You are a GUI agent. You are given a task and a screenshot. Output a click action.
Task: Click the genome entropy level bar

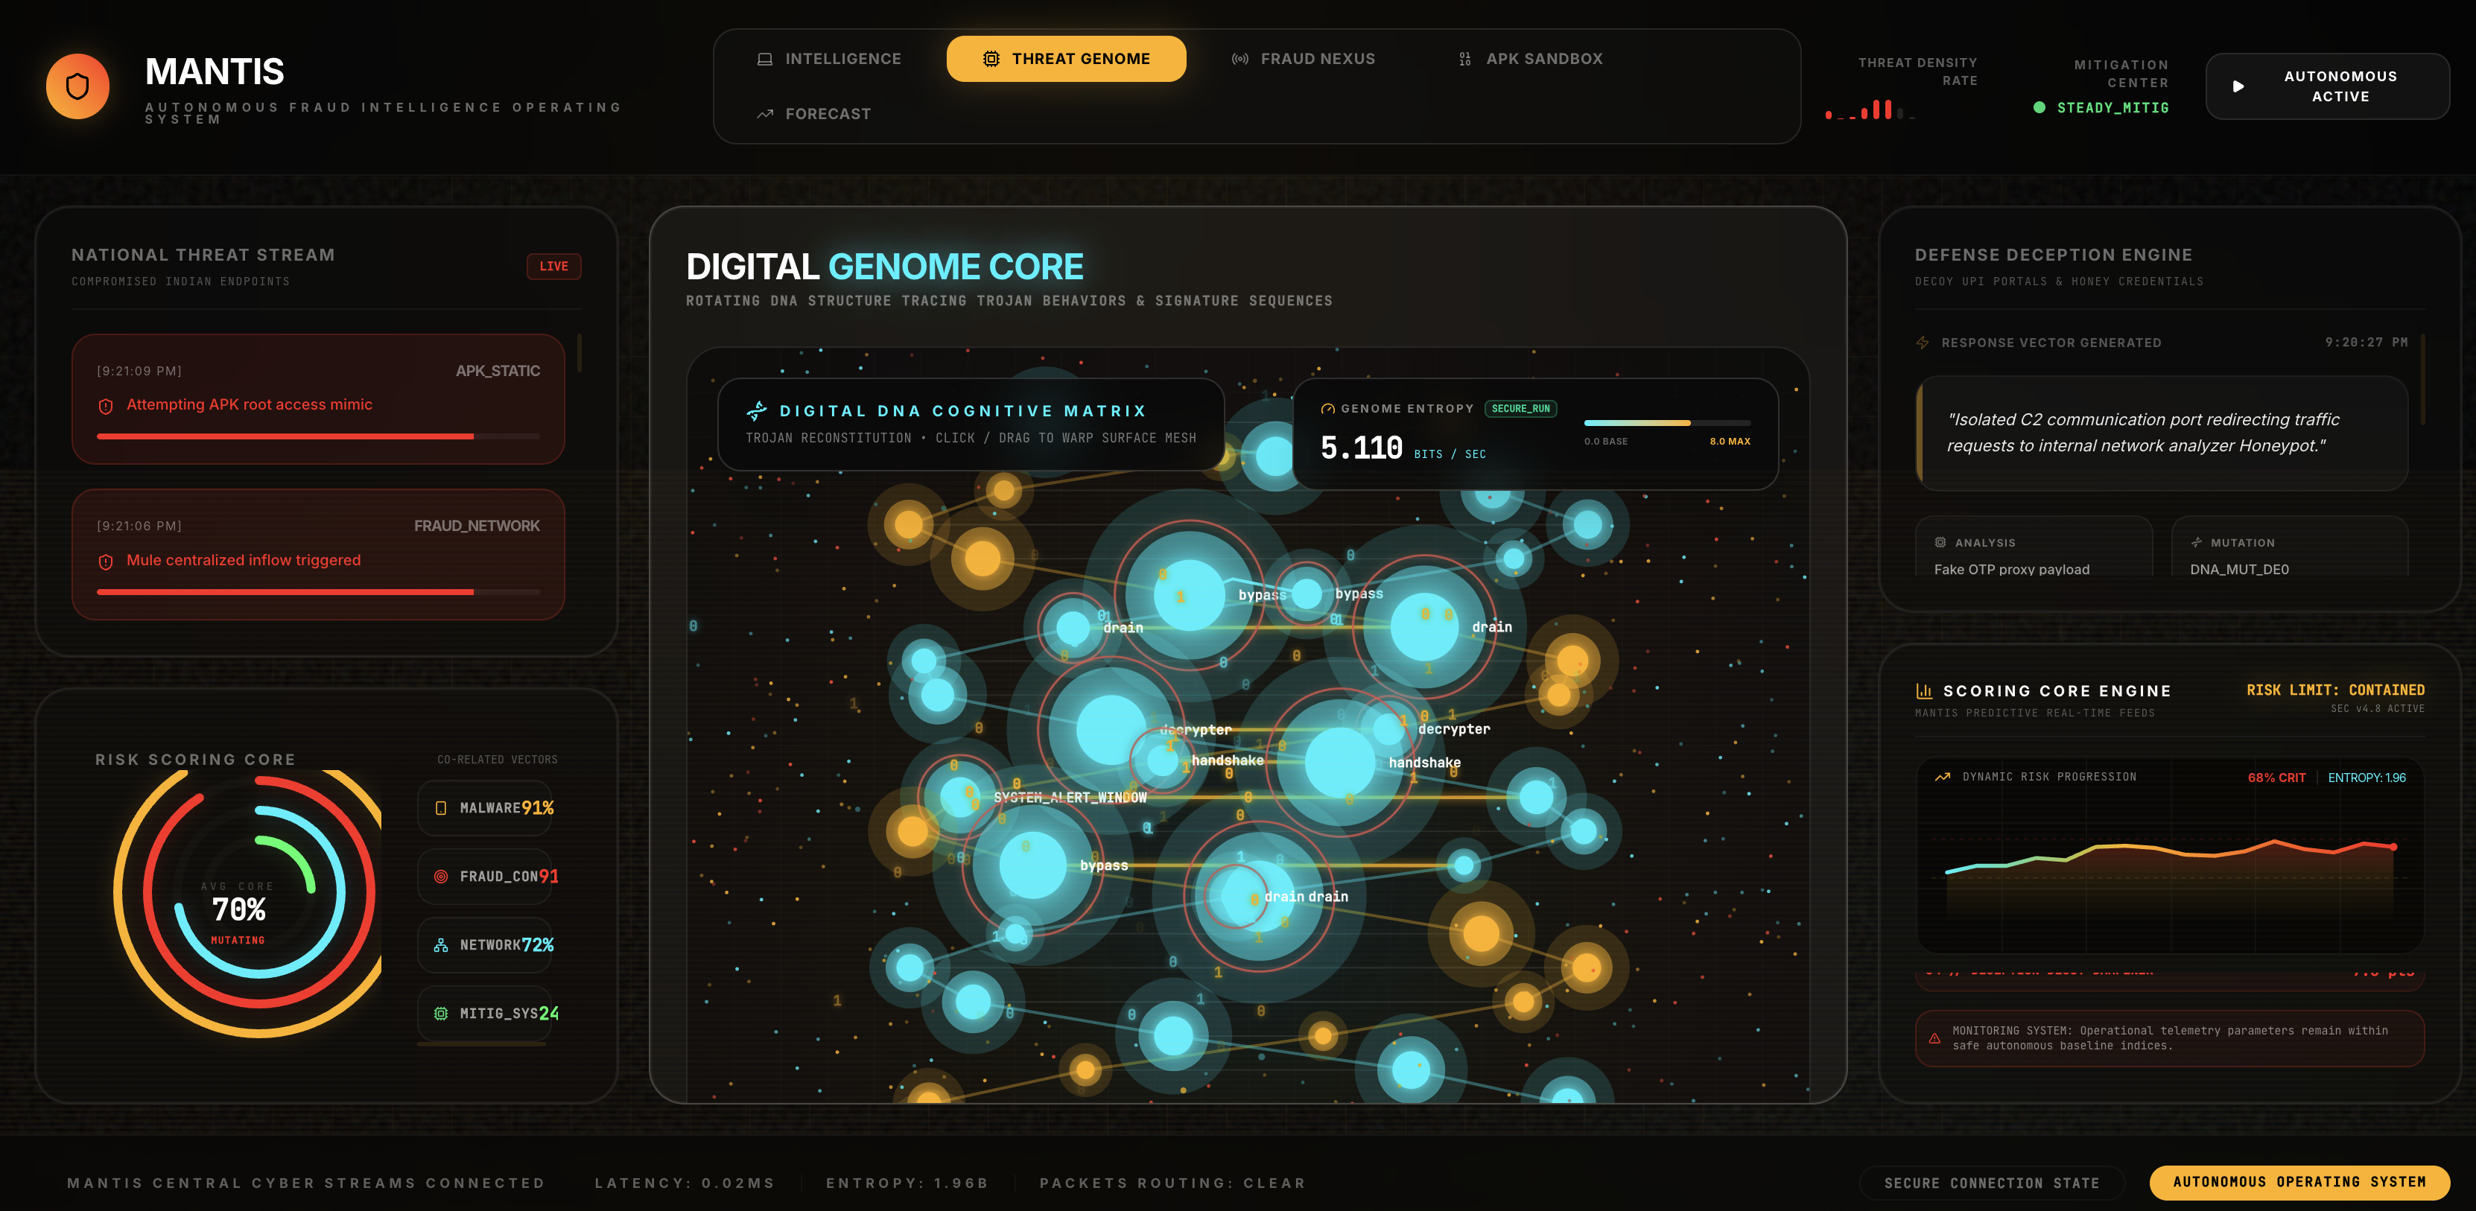[1667, 423]
